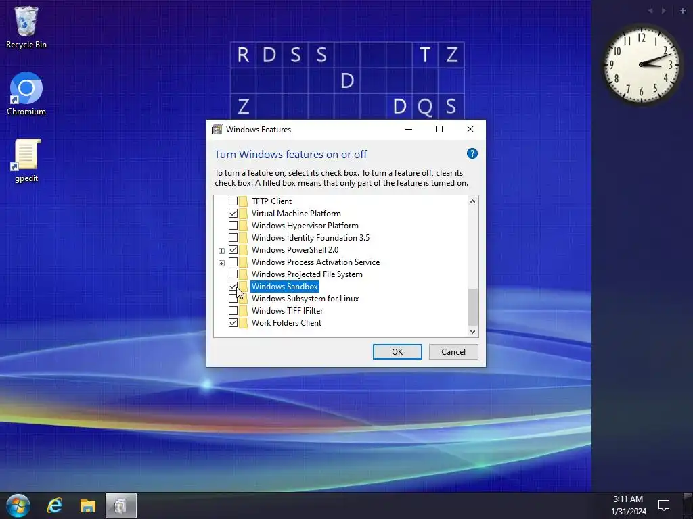Enable Windows Projected File System checkbox

coord(233,274)
